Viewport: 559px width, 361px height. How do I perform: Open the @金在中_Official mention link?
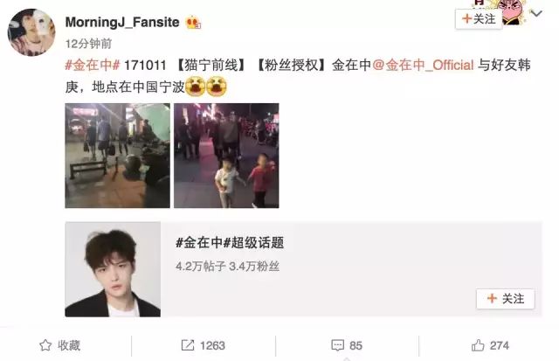(x=423, y=66)
